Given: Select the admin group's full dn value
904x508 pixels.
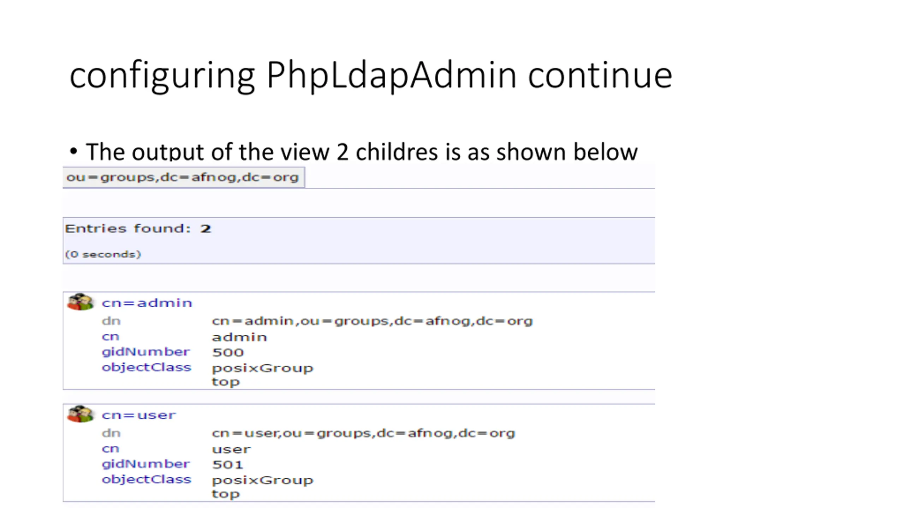Looking at the screenshot, I should (372, 321).
